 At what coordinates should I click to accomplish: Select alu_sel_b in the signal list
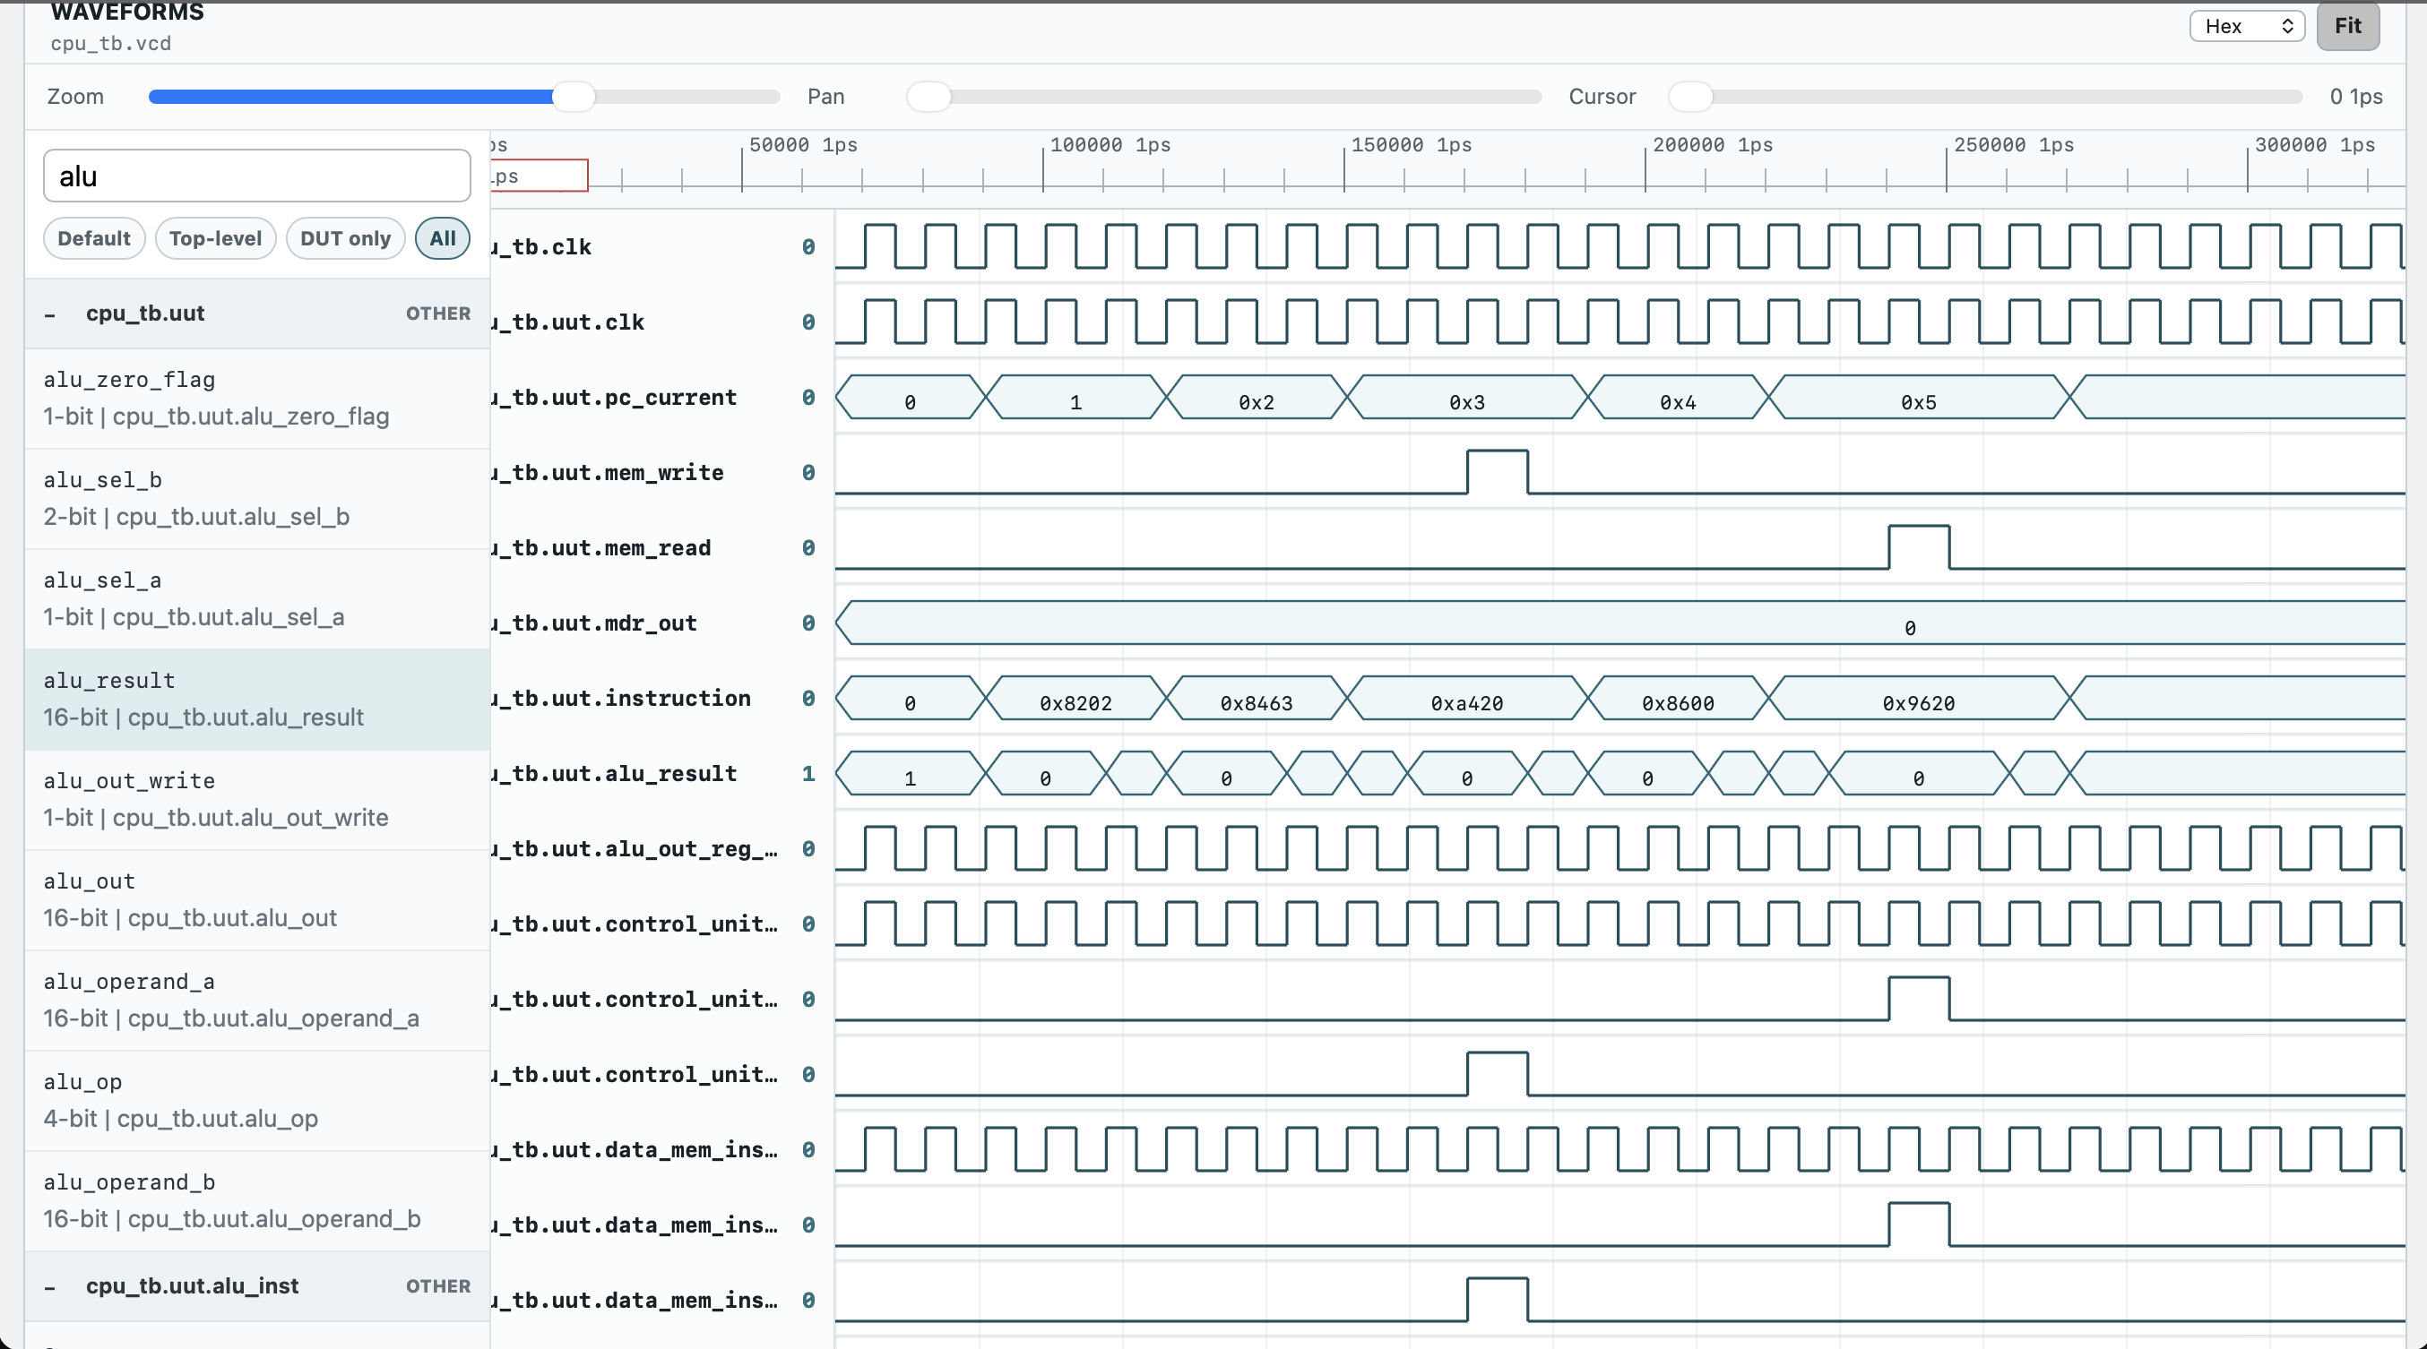click(257, 499)
